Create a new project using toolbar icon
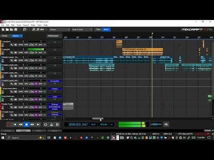The width and height of the screenshot is (214, 160). tap(3, 30)
